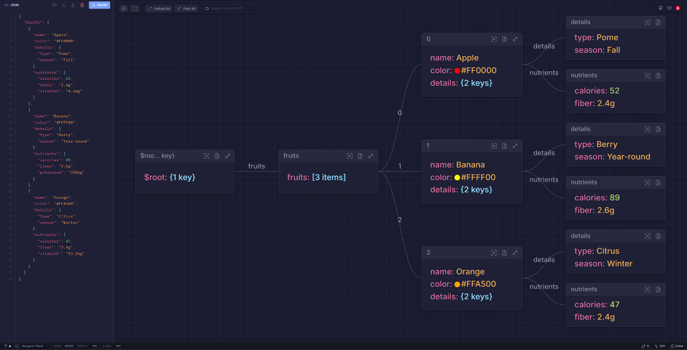Collapse node 2 (Orange)
The image size is (687, 350).
pos(515,253)
